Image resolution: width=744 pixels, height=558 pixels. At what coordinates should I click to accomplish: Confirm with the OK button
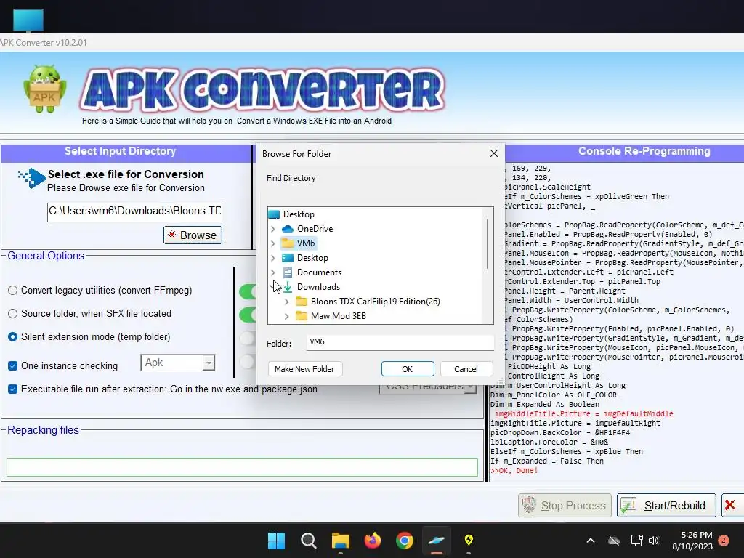pos(408,369)
